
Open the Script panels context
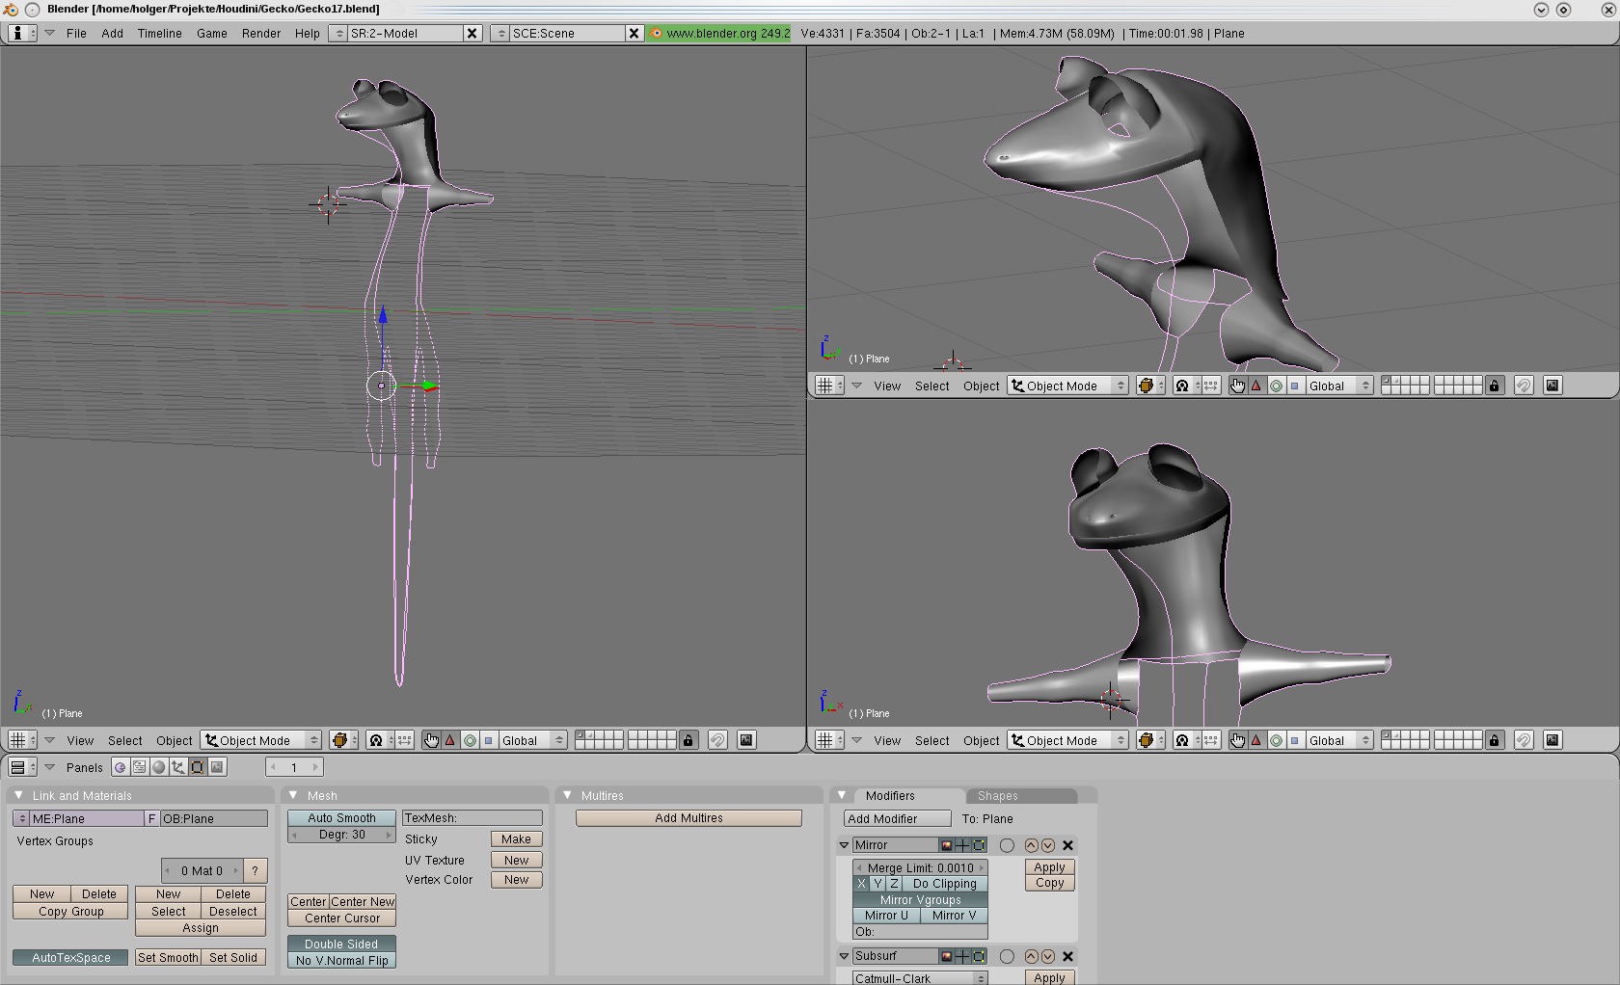point(140,767)
